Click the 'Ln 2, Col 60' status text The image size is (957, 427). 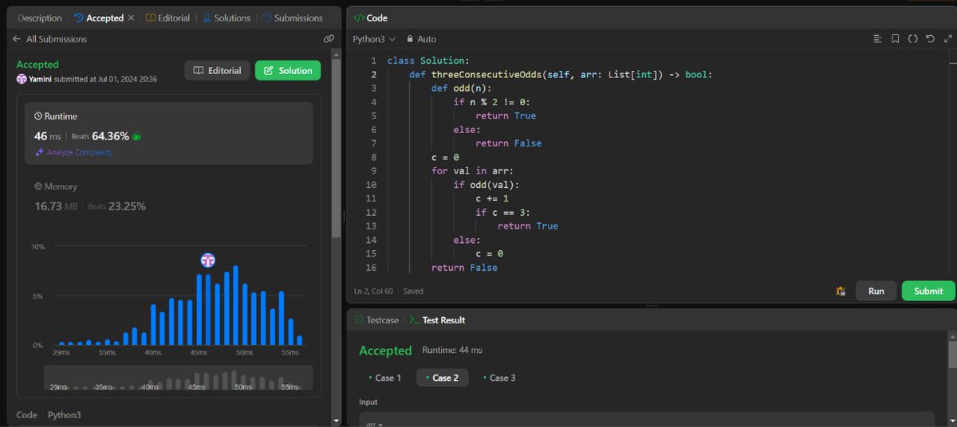pyautogui.click(x=375, y=292)
